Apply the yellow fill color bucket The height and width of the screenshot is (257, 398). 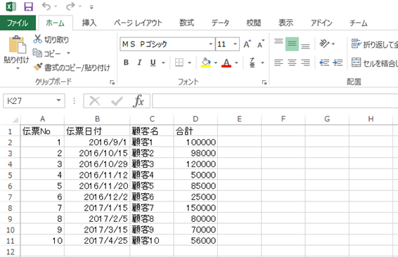point(206,62)
